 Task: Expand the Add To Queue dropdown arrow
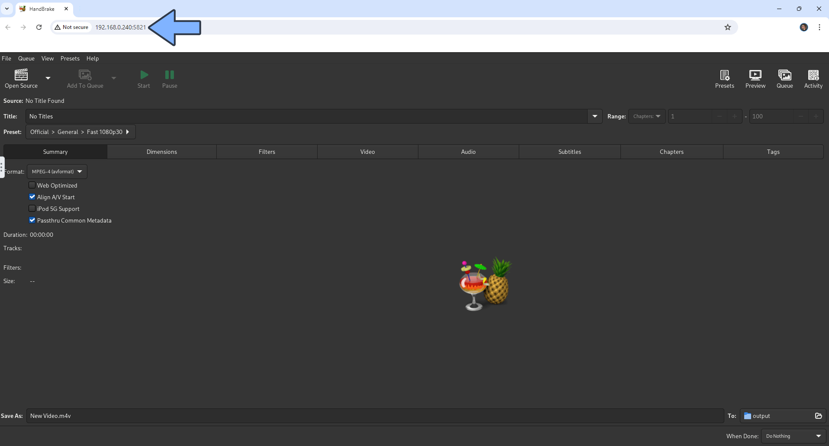114,78
